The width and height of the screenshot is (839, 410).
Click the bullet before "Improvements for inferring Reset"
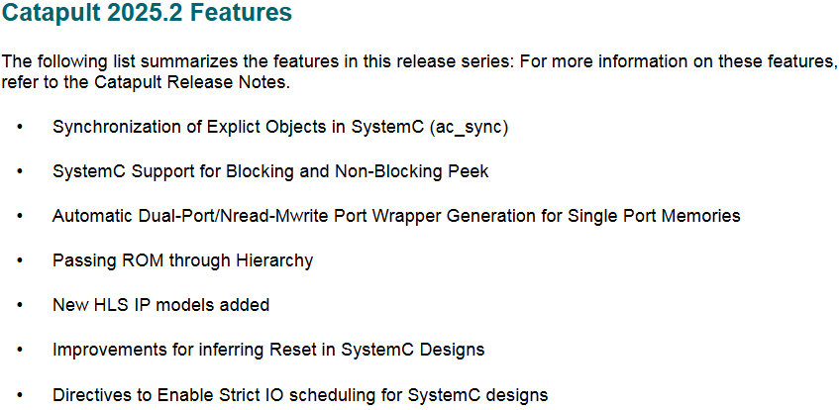[x=21, y=350]
